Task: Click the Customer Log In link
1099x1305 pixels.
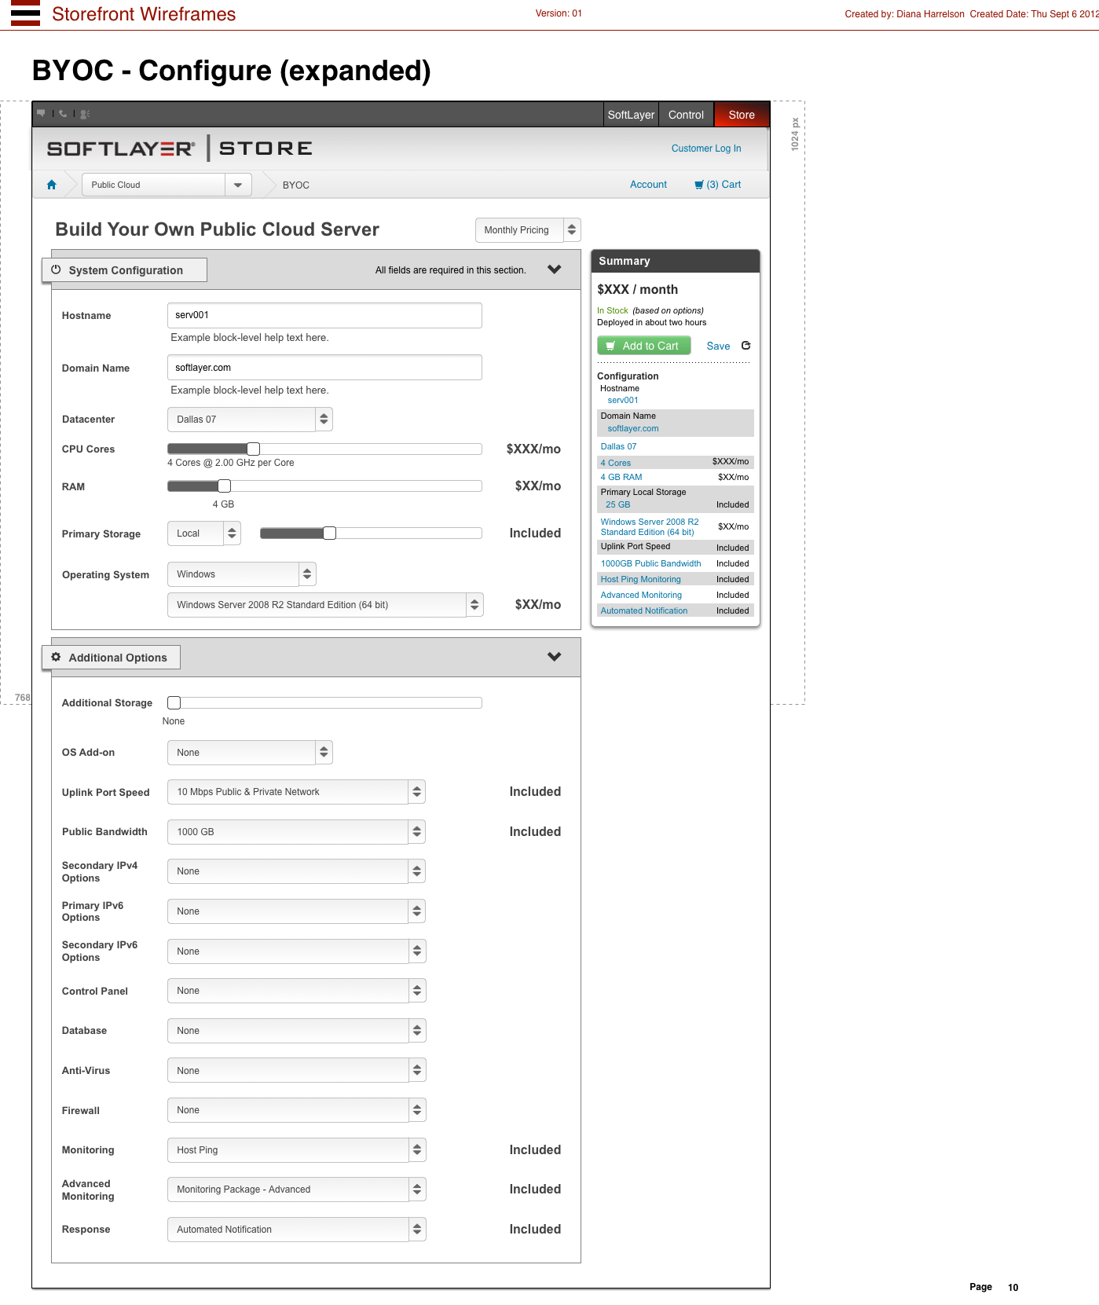Action: [x=706, y=148]
